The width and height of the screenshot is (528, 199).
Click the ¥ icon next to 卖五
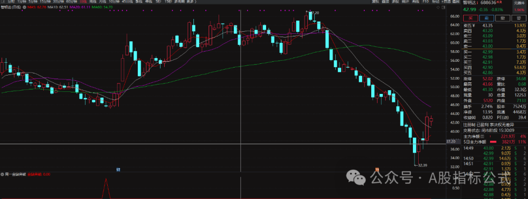[x=473, y=25]
